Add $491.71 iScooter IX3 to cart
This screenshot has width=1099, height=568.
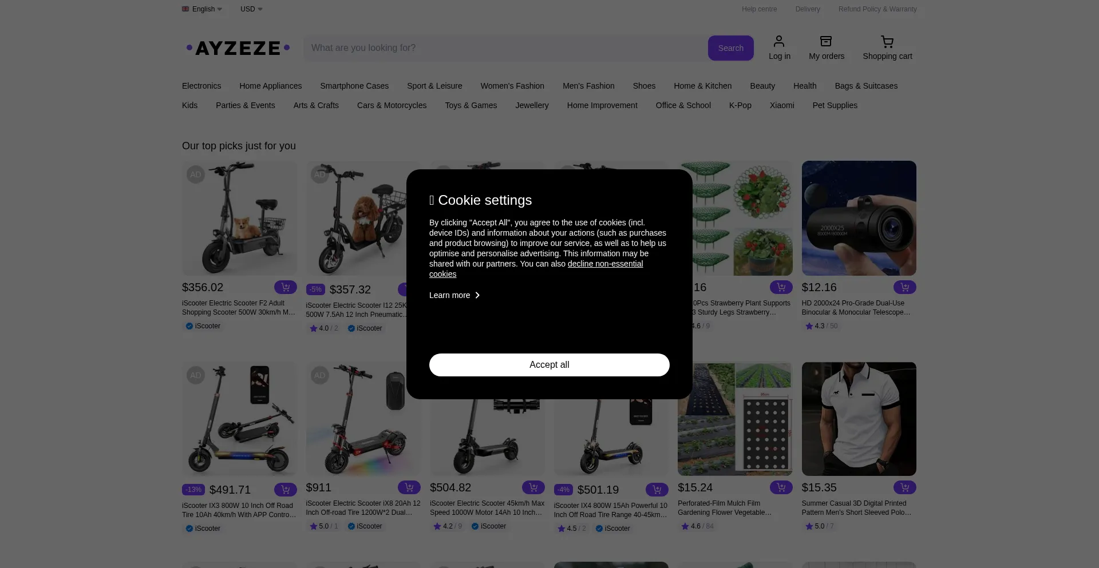[x=285, y=490]
